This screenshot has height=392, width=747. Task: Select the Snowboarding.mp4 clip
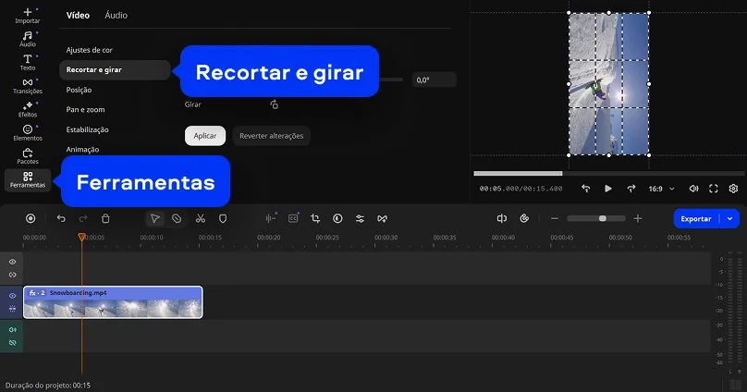113,302
